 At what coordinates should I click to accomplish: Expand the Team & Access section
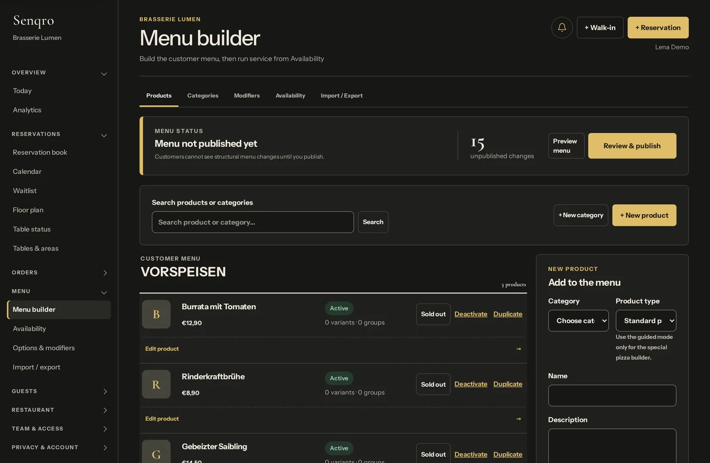tap(59, 429)
